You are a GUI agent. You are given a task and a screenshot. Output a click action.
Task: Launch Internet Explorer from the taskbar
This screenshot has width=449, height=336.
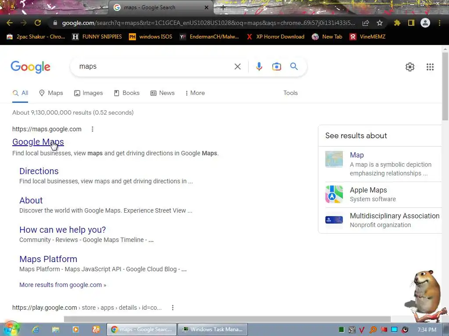[x=36, y=329]
